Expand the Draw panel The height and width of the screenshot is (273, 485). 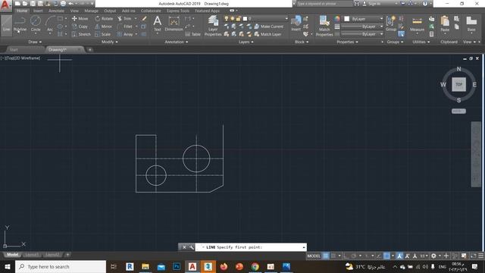pyautogui.click(x=35, y=42)
